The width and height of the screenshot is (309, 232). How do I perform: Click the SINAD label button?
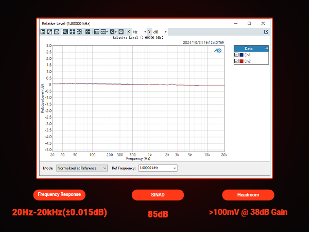click(154, 195)
